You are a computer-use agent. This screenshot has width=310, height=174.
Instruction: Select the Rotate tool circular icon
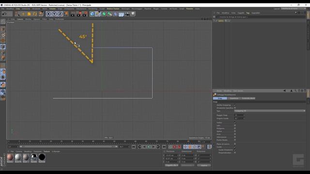tap(35, 14)
